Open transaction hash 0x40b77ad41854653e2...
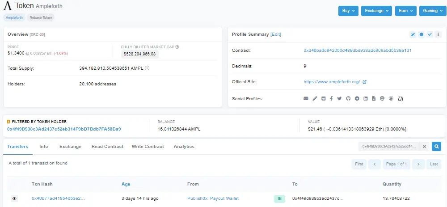The image size is (447, 207). pyautogui.click(x=58, y=199)
